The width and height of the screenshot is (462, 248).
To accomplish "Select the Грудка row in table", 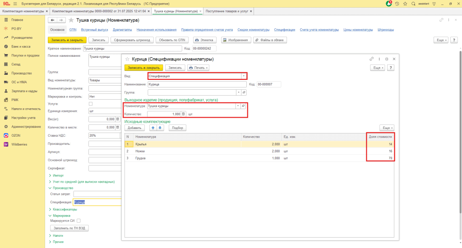I will coord(259,158).
